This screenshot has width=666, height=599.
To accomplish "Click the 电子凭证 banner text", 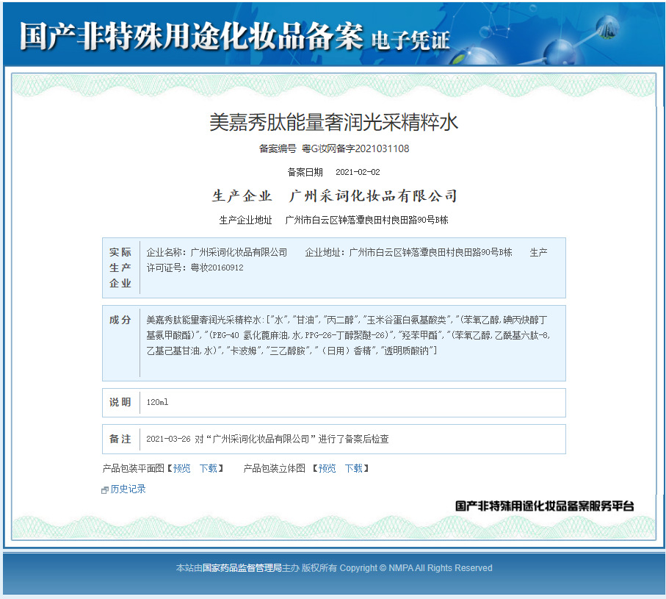I will [410, 41].
